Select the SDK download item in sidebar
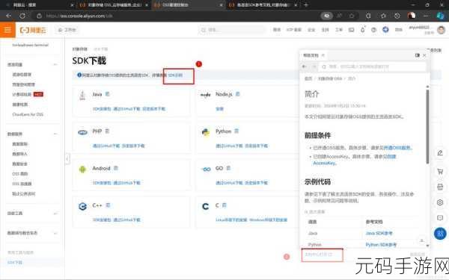Viewport: 449px width, 280px height. tap(15, 262)
